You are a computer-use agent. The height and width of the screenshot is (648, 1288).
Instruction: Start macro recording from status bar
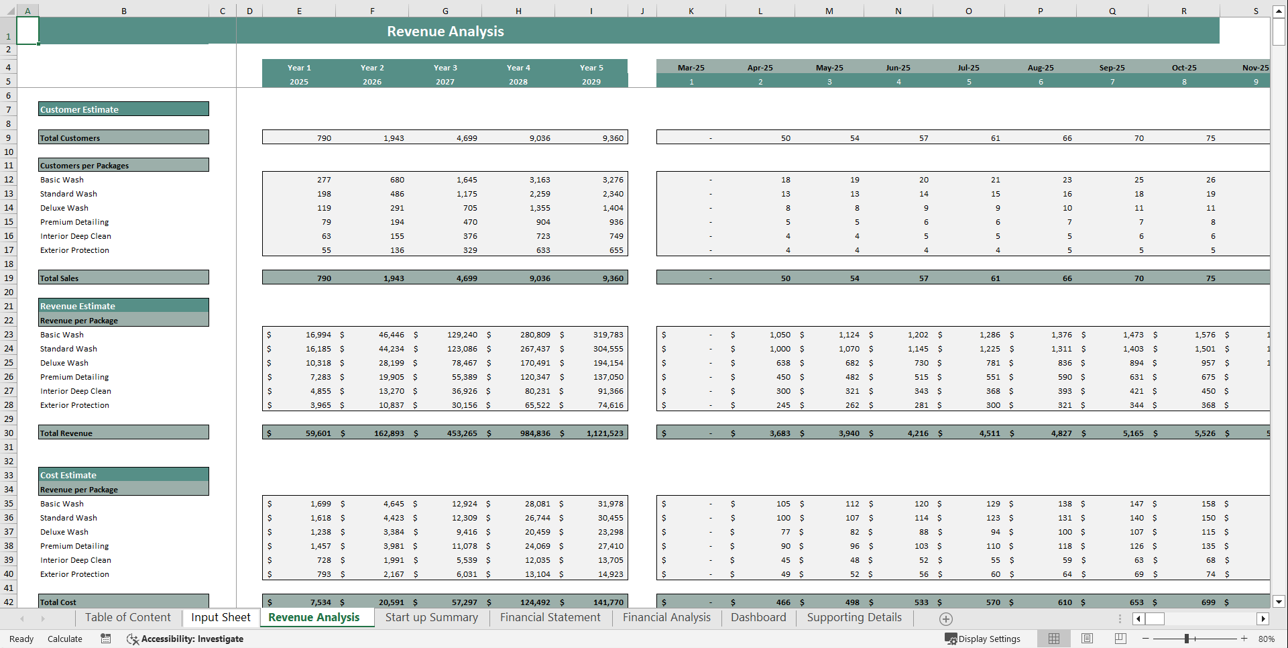[x=105, y=639]
